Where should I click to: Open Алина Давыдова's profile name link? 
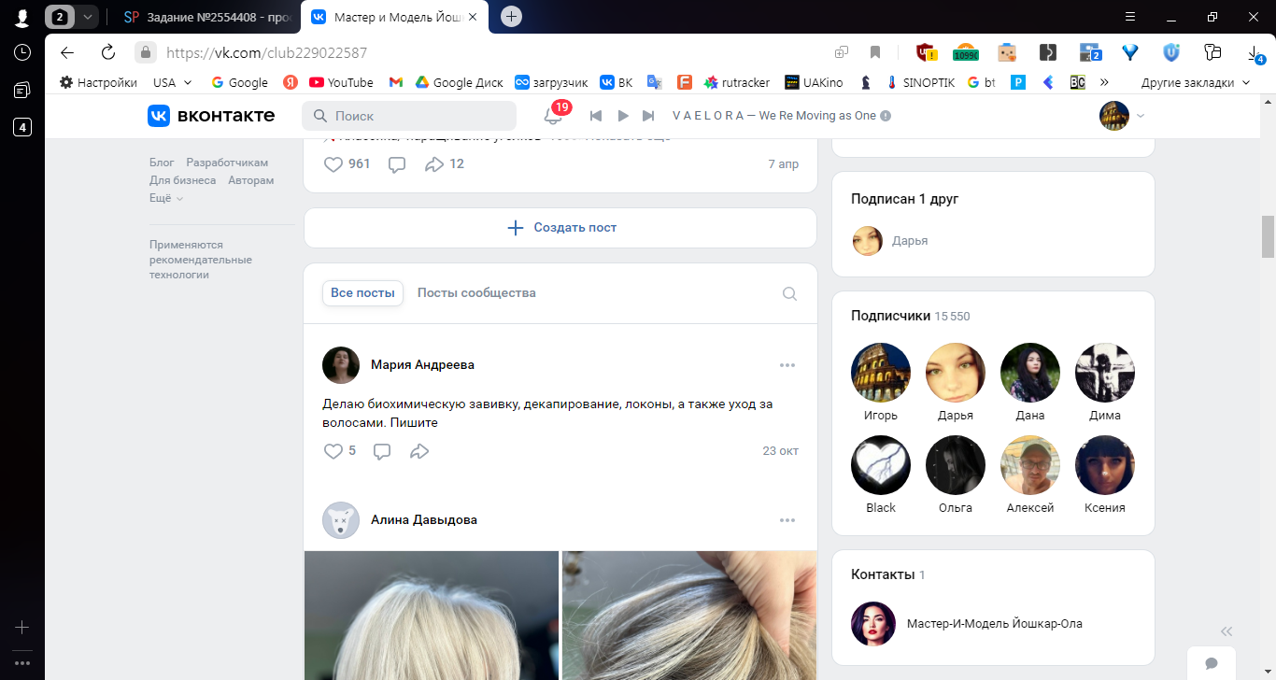pos(424,520)
